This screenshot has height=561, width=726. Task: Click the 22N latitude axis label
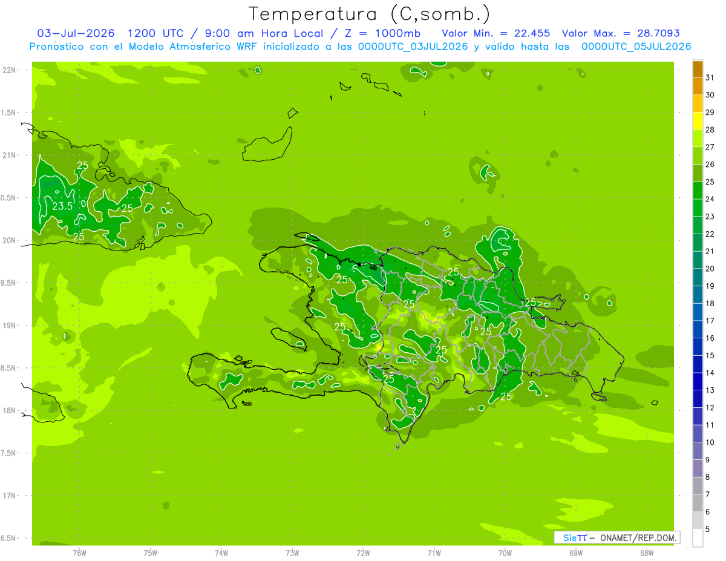(x=9, y=70)
